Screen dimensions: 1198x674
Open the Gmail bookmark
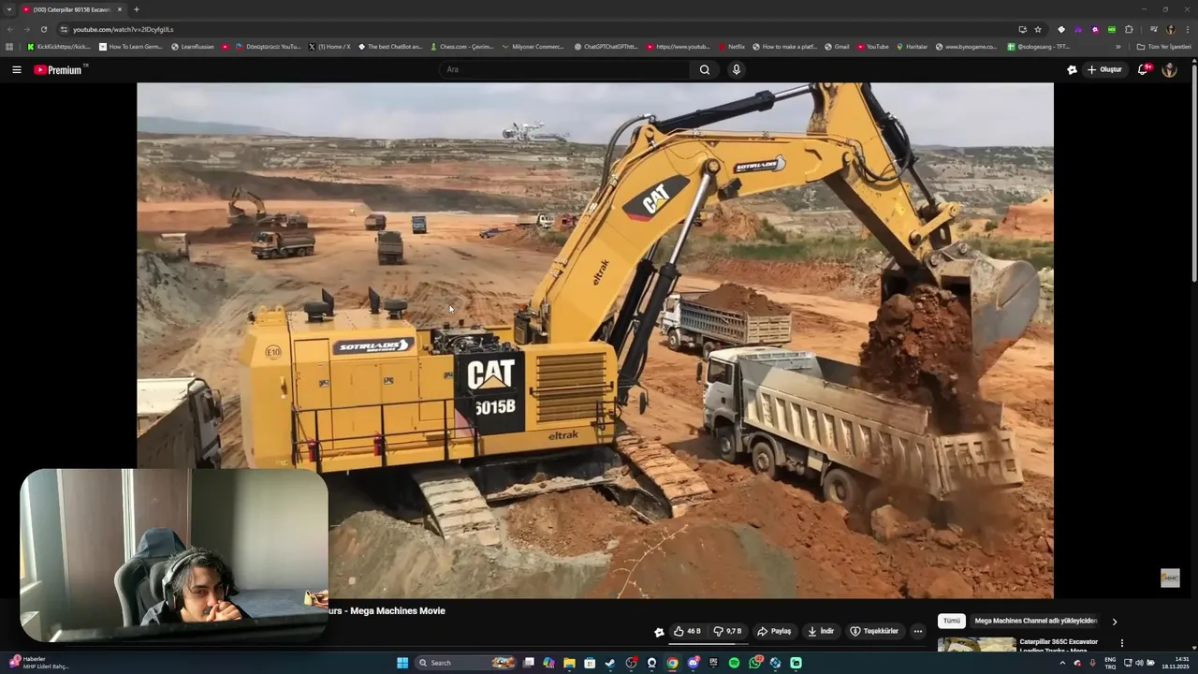coord(837,46)
